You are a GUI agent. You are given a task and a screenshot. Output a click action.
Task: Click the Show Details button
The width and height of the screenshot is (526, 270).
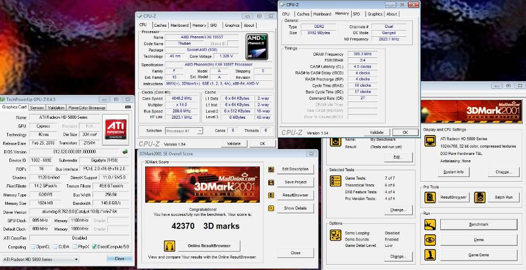[295, 209]
